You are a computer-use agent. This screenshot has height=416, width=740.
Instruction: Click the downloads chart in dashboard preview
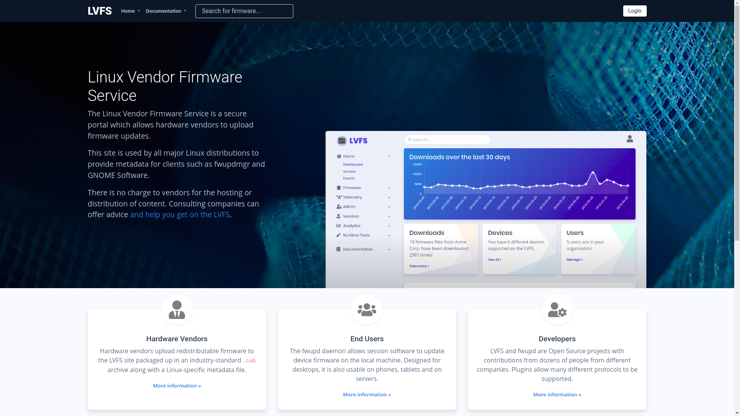[x=520, y=184]
